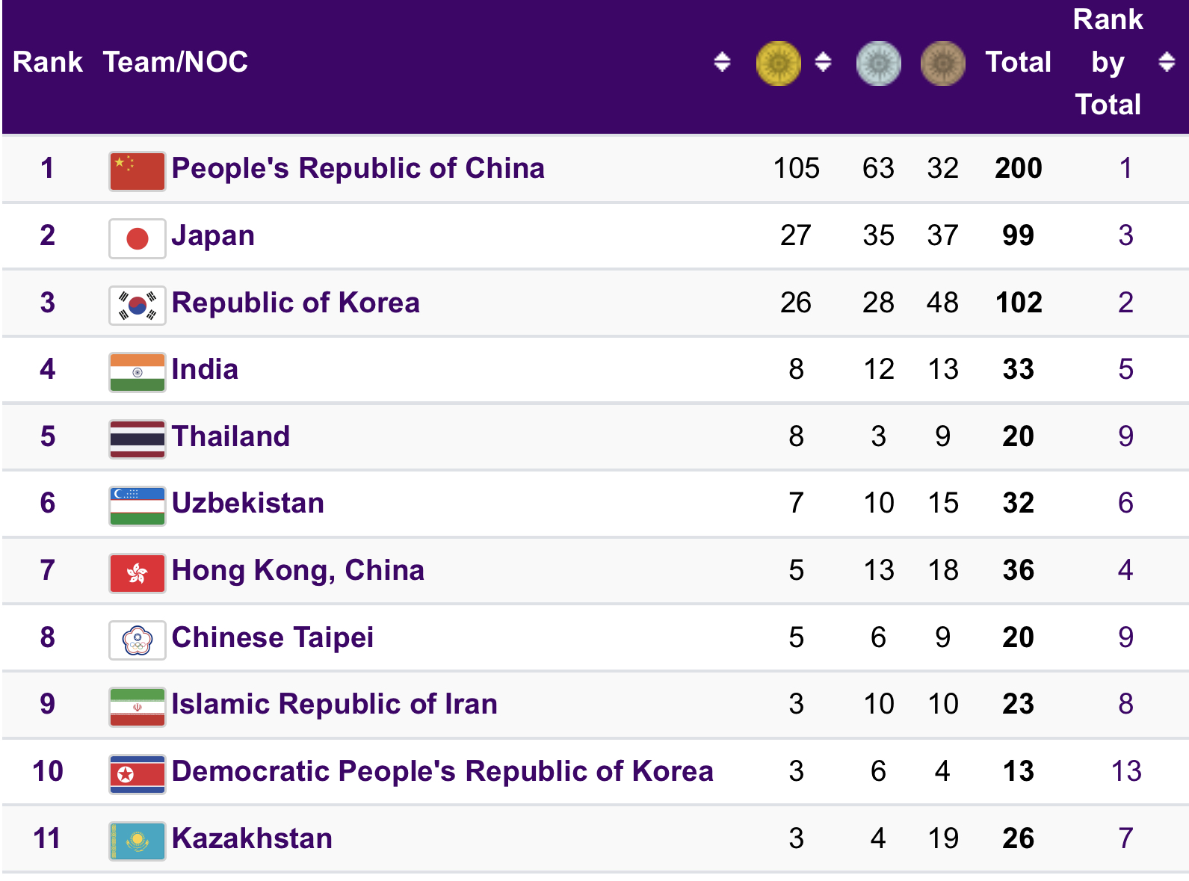The height and width of the screenshot is (881, 1189).
Task: Click the Chinese Taipei flag icon
Action: click(x=137, y=640)
